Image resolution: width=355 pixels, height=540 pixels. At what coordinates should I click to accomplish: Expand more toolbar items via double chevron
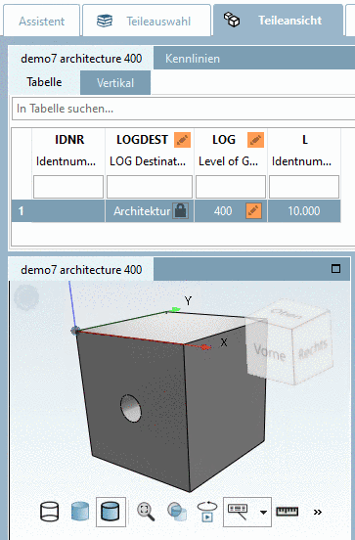318,512
